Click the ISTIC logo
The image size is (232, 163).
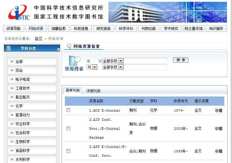click(x=19, y=12)
